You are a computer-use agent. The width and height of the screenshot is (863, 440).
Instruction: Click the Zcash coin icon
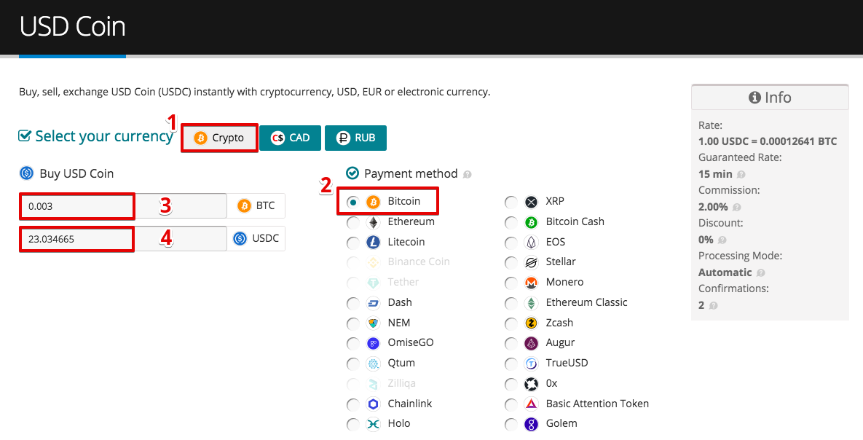pos(531,323)
